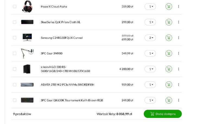Open quantity dropdown for Samsung C24RG50FQUX monitor
Image resolution: width=198 pixels, height=124 pixels.
click(x=150, y=38)
